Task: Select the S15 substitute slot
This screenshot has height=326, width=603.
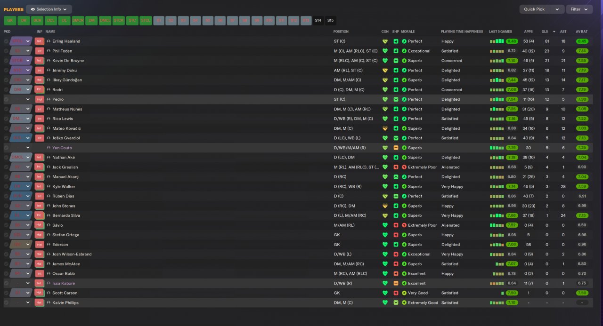Action: (x=330, y=20)
